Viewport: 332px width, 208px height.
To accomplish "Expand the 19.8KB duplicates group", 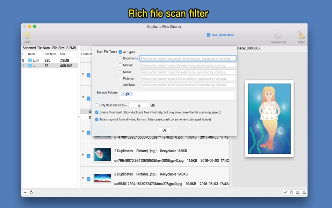I will pyautogui.click(x=83, y=178).
